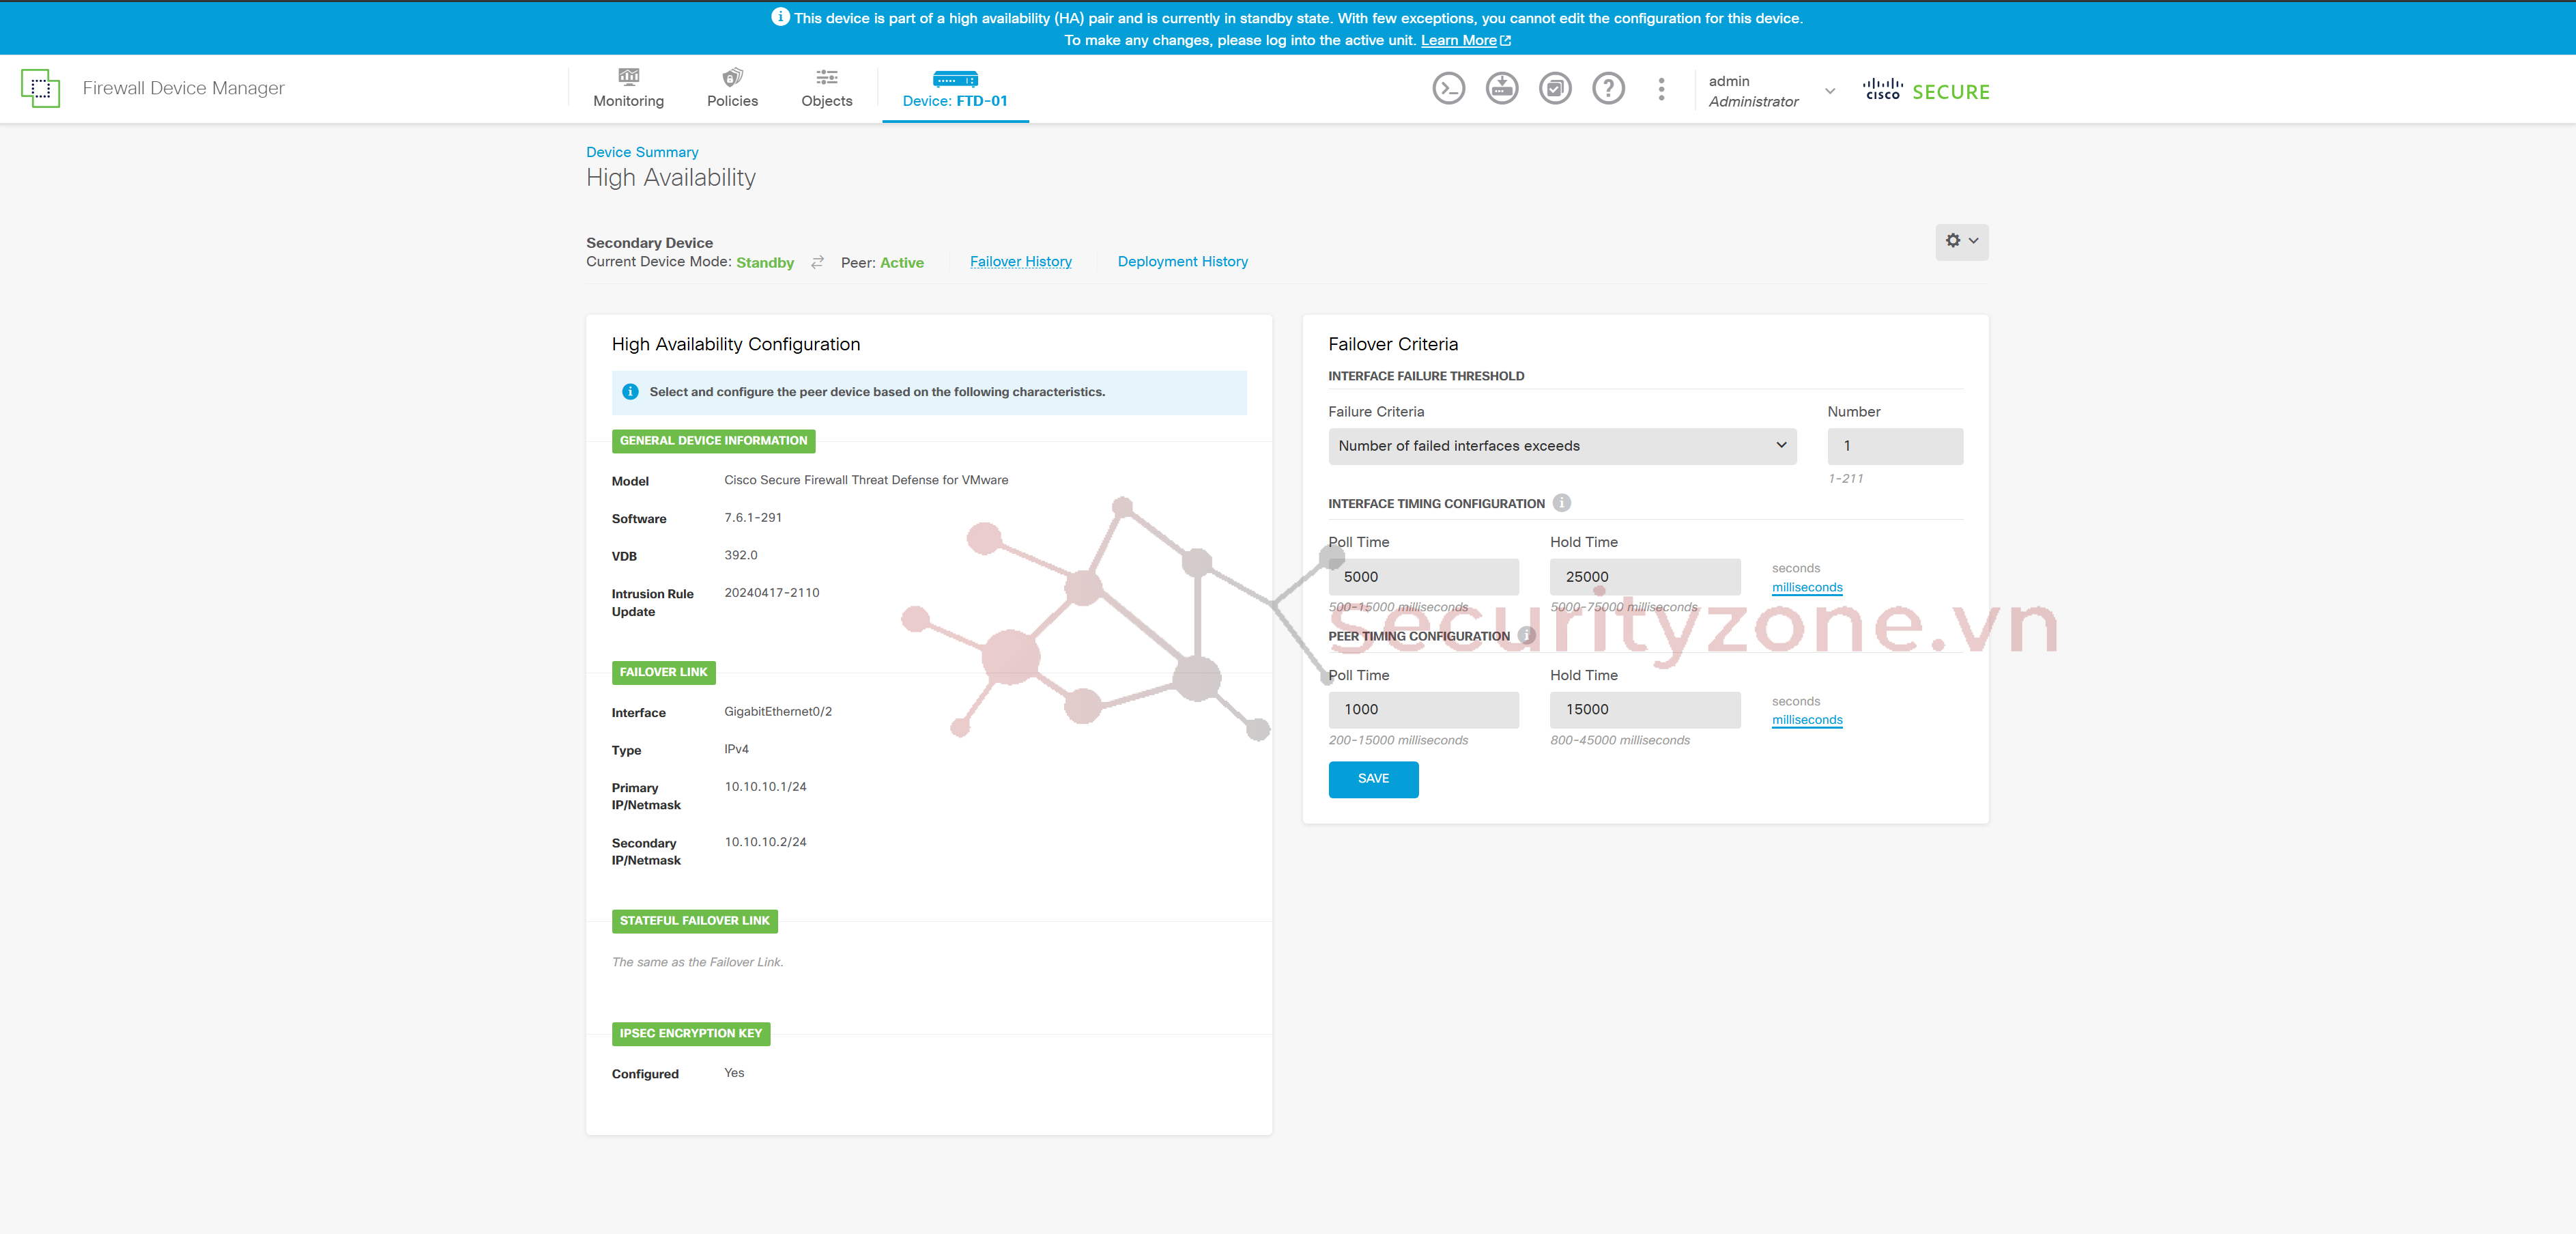Click Interface Timing Configuration info icon
2576x1234 pixels.
pyautogui.click(x=1561, y=503)
